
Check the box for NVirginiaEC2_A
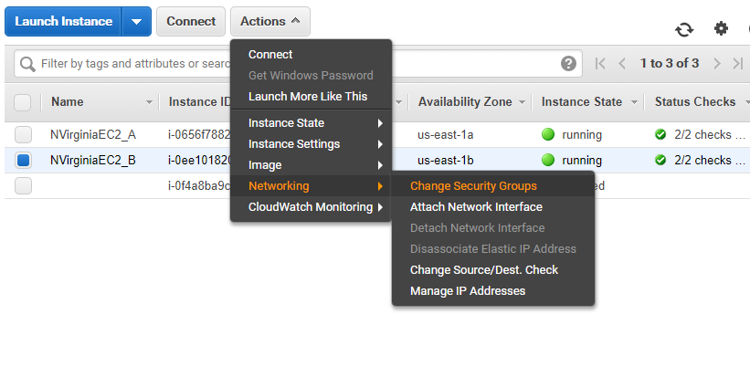click(x=23, y=135)
